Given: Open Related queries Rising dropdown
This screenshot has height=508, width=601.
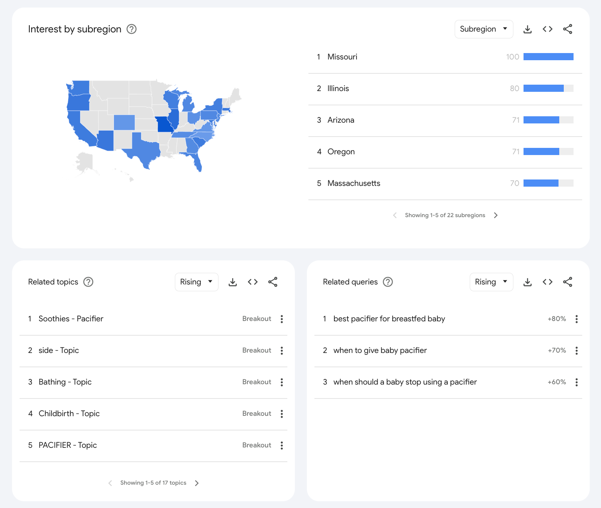Looking at the screenshot, I should tap(491, 282).
